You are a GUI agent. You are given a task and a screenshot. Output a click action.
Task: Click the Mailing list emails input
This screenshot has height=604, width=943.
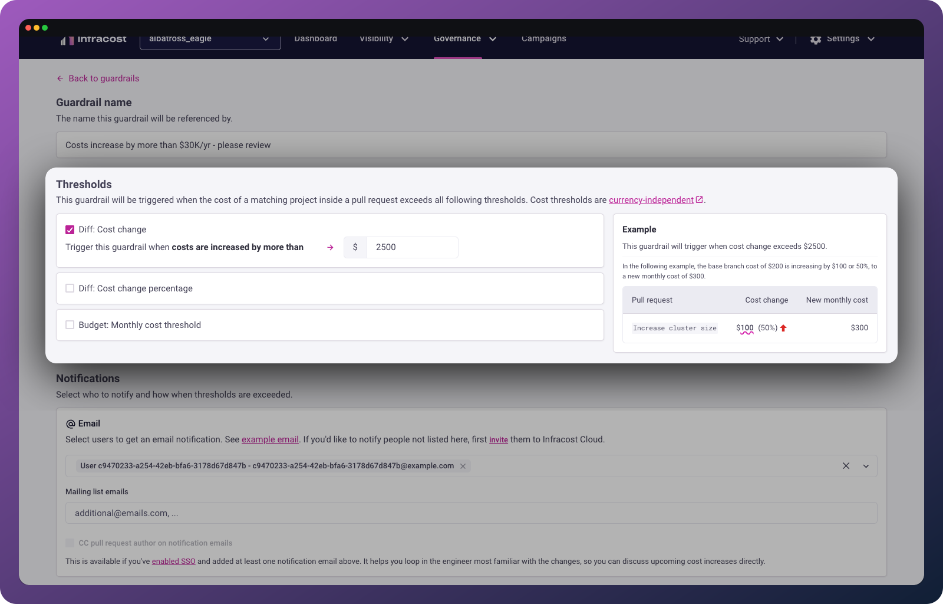point(471,513)
